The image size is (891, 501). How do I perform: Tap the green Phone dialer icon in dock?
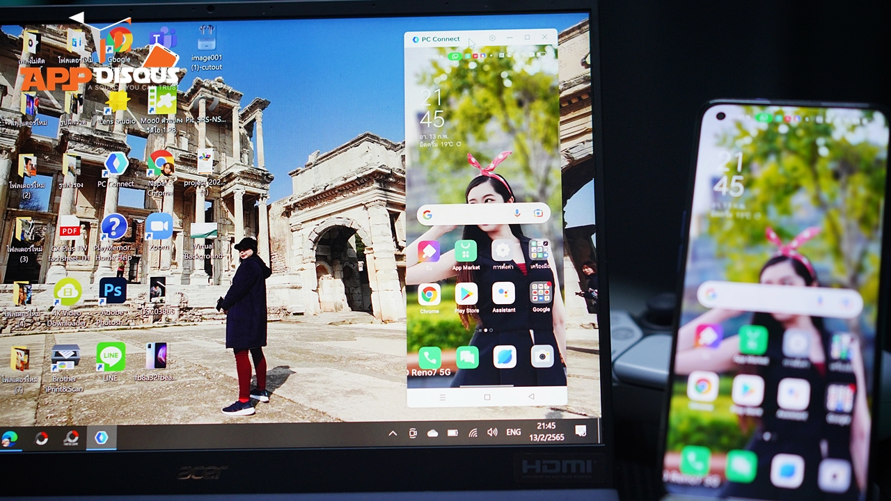point(429,357)
